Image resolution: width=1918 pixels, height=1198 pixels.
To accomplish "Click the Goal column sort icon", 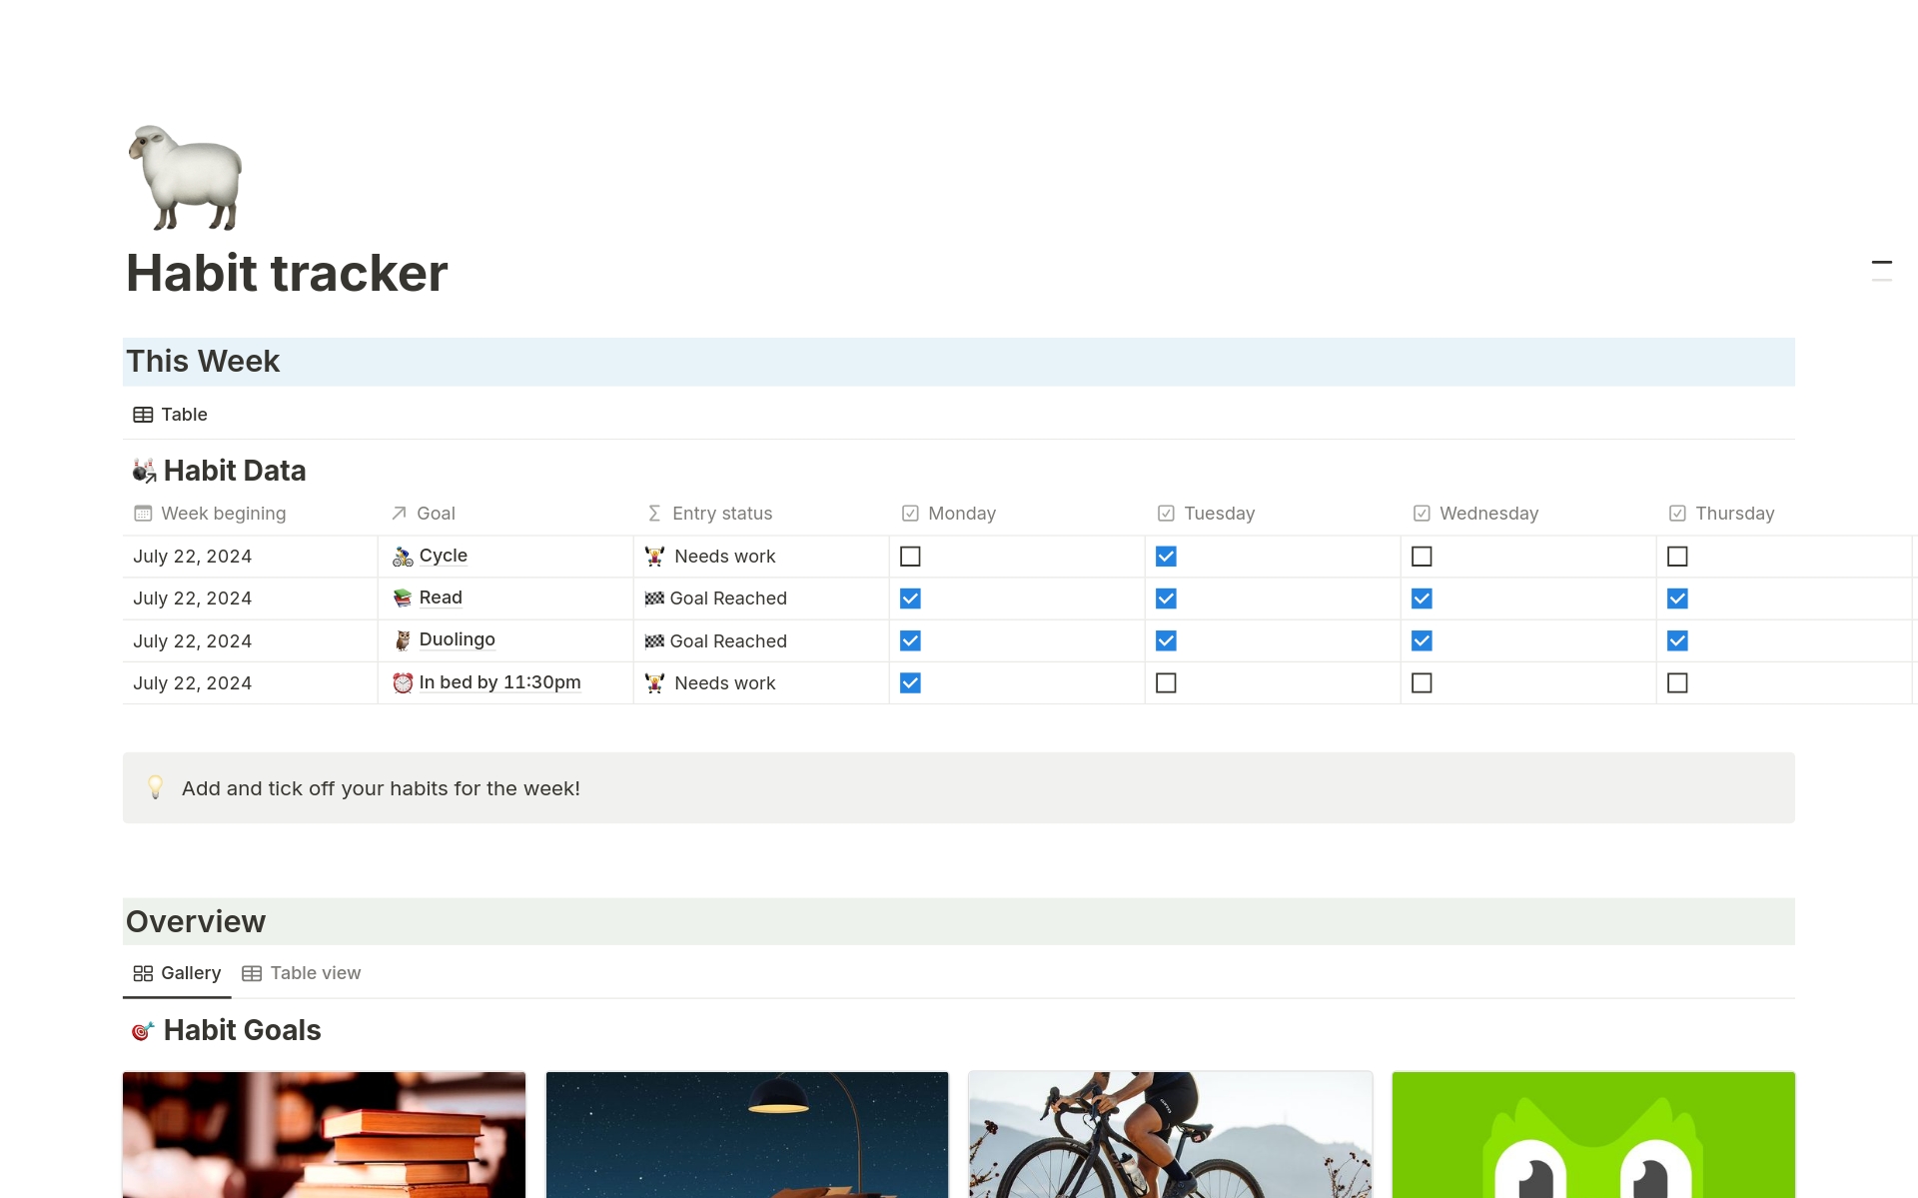I will coord(399,512).
